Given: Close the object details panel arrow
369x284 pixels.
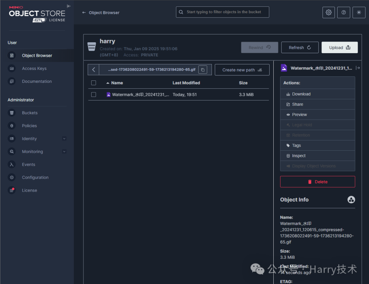Looking at the screenshot, I should pyautogui.click(x=358, y=68).
